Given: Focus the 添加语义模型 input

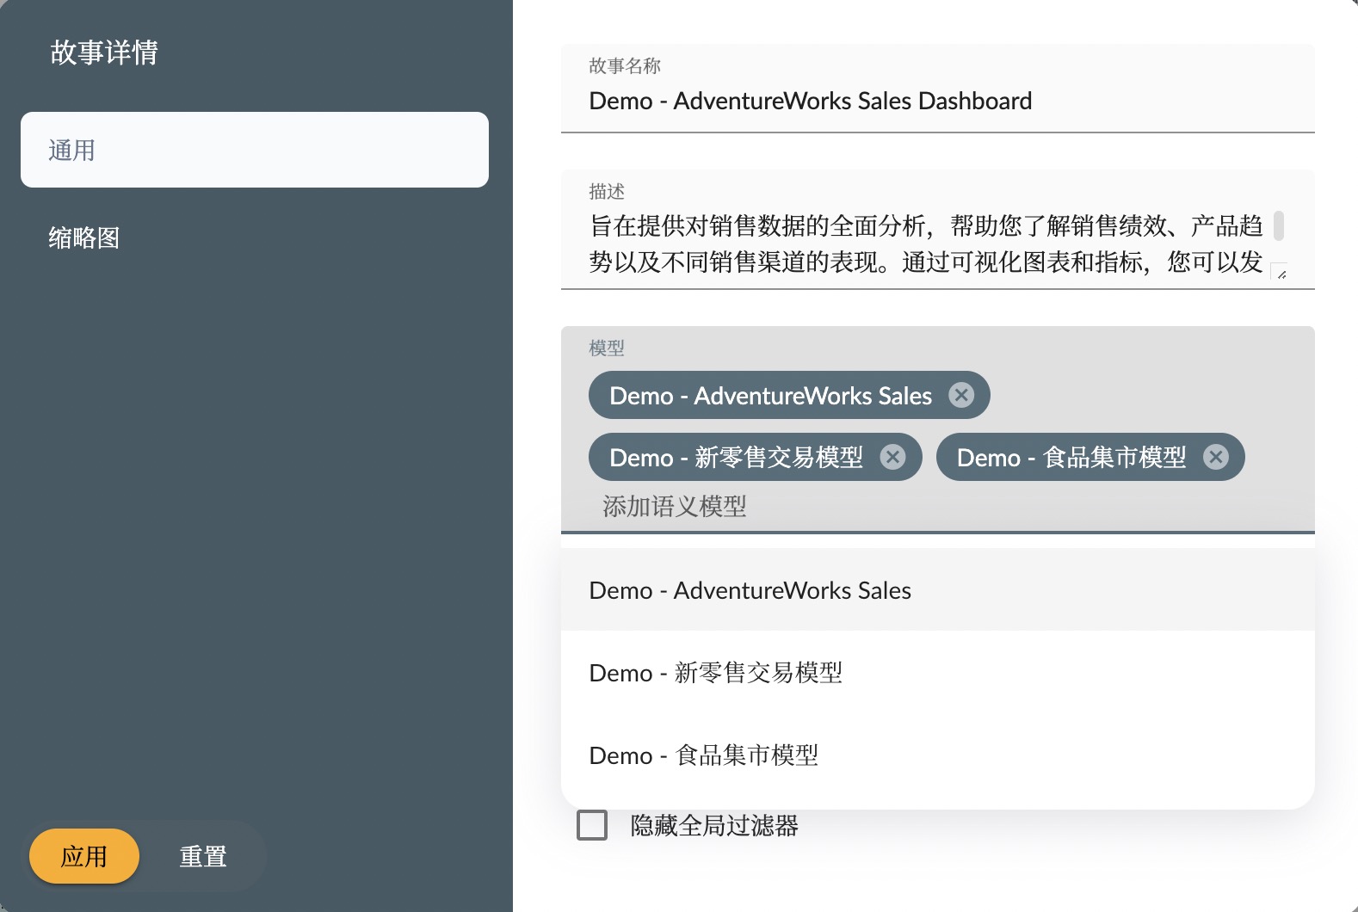Looking at the screenshot, I should pyautogui.click(x=936, y=506).
